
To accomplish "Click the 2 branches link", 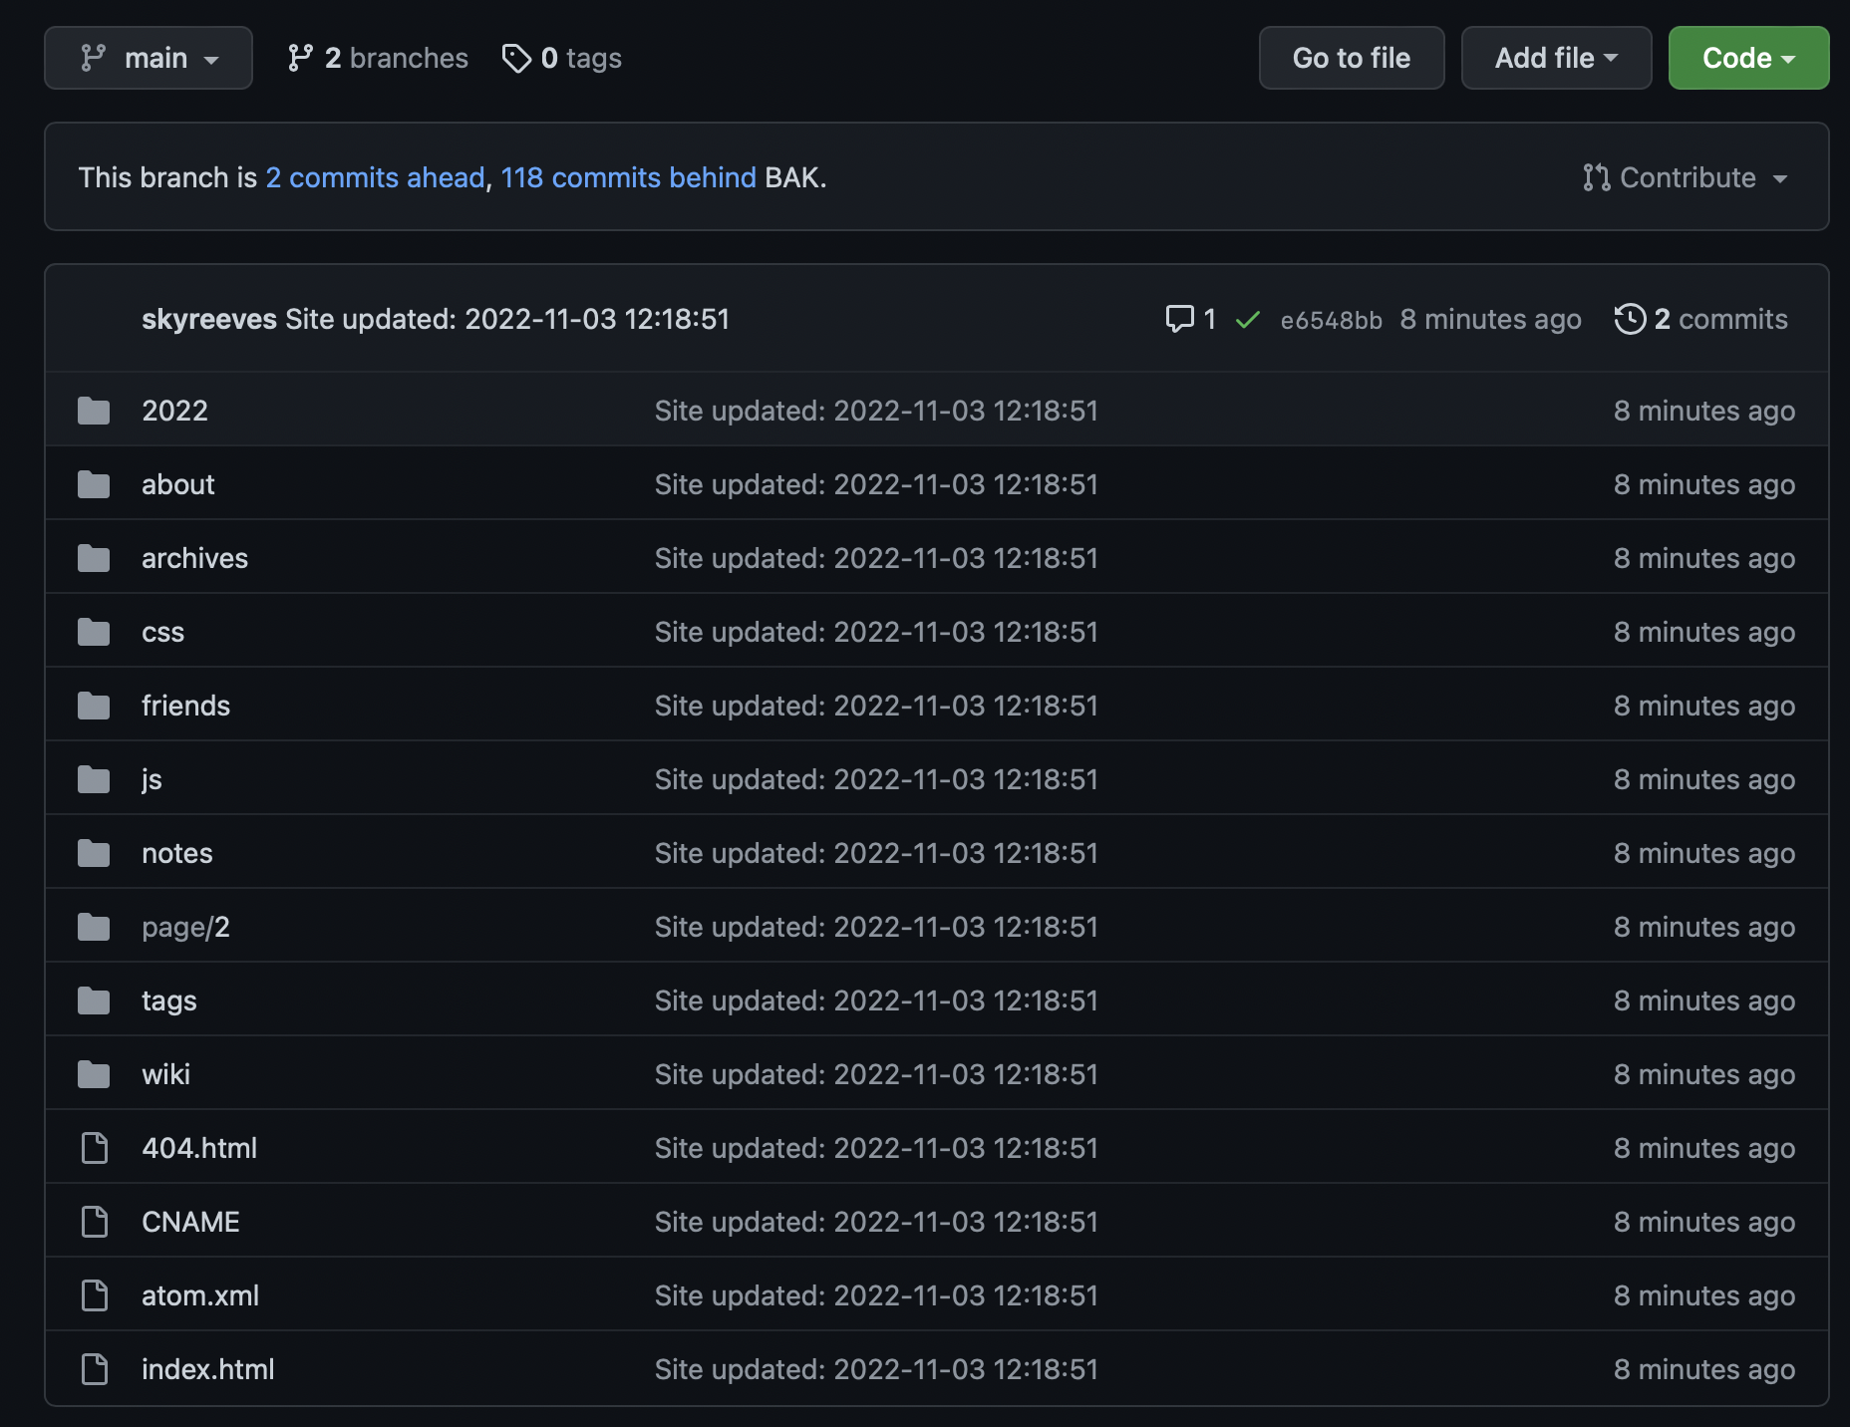I will tap(377, 58).
